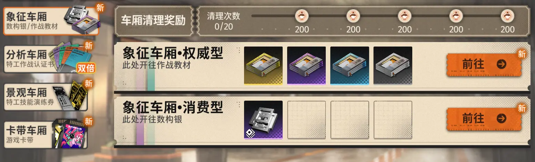The width and height of the screenshot is (535, 162).
Task: Open the 卡带车厢 game cassette tab
Action: [46, 134]
